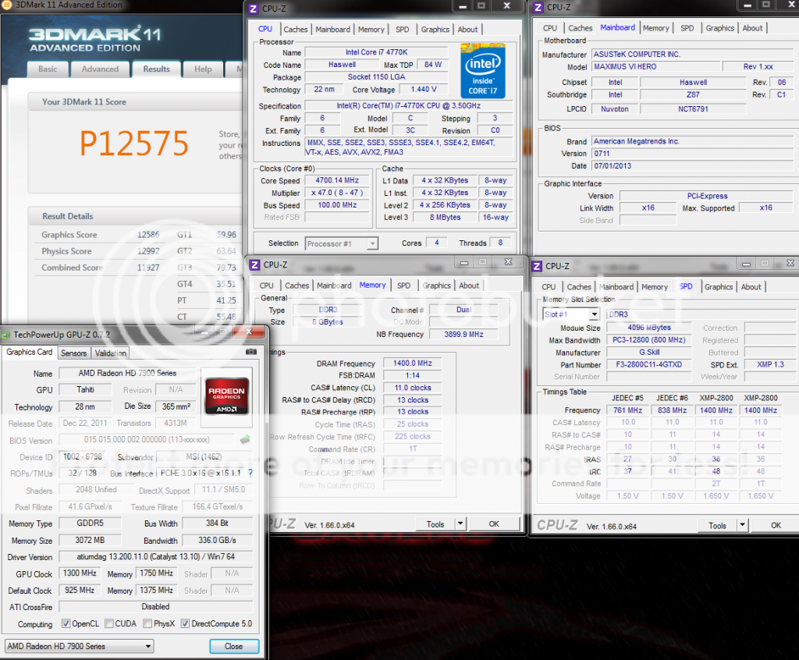Click the Bus Interface question mark icon

pyautogui.click(x=250, y=473)
